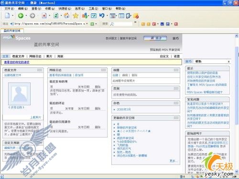Screen dimensions: 239x179
Task: Click the 添加项 link in the 网络日志 module
Action: tap(79, 75)
